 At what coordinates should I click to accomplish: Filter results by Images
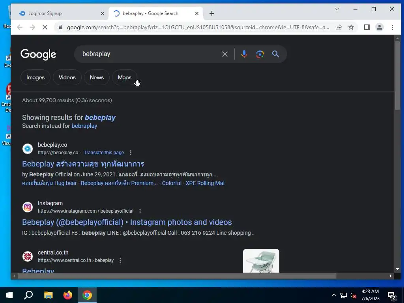pos(36,77)
